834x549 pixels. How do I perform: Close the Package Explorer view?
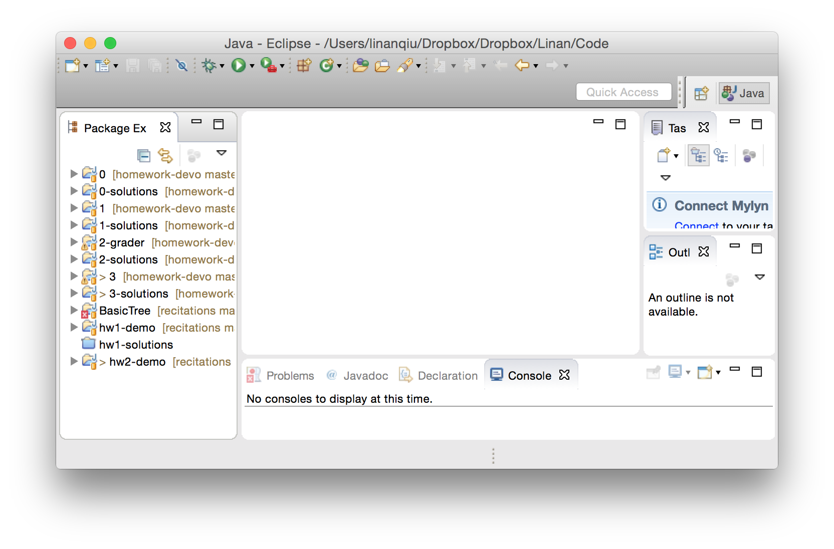(165, 128)
